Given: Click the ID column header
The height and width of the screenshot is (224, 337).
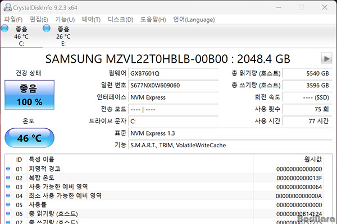Looking at the screenshot, I should [x=19, y=160].
